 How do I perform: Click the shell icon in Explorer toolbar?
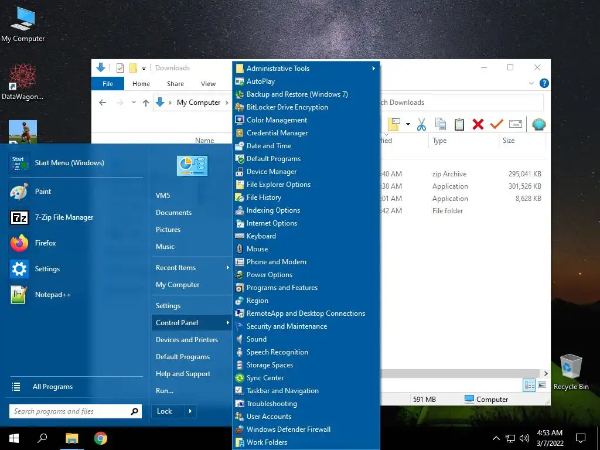539,124
